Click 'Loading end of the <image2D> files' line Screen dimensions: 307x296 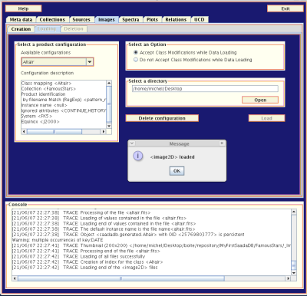84,268
